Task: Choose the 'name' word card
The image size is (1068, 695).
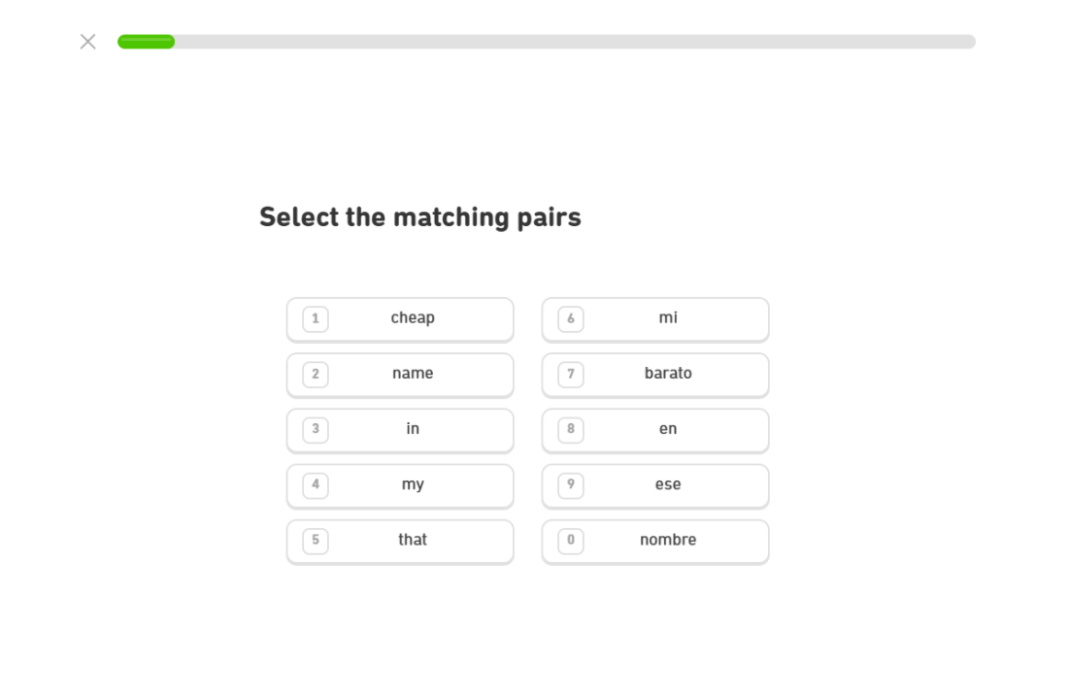Action: [x=400, y=375]
